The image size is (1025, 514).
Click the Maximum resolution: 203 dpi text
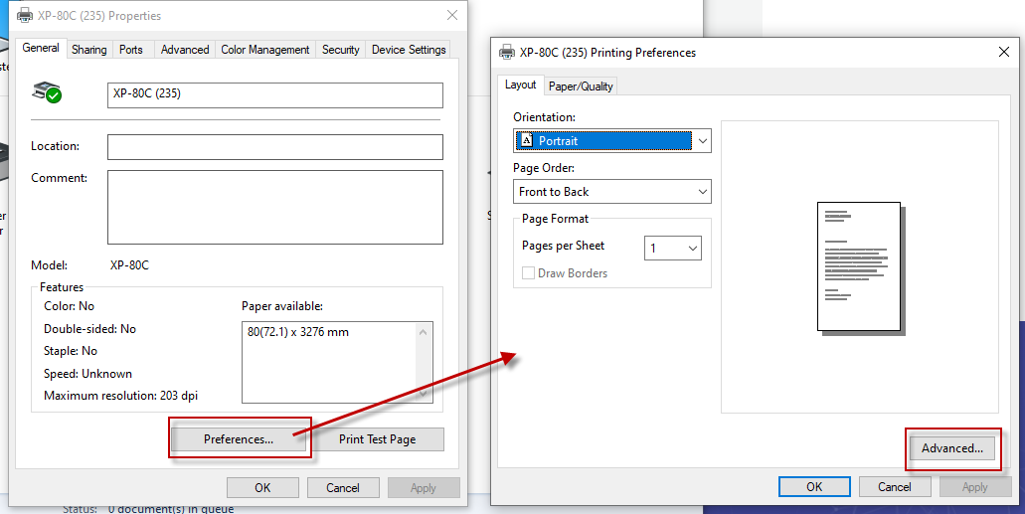[x=121, y=396]
